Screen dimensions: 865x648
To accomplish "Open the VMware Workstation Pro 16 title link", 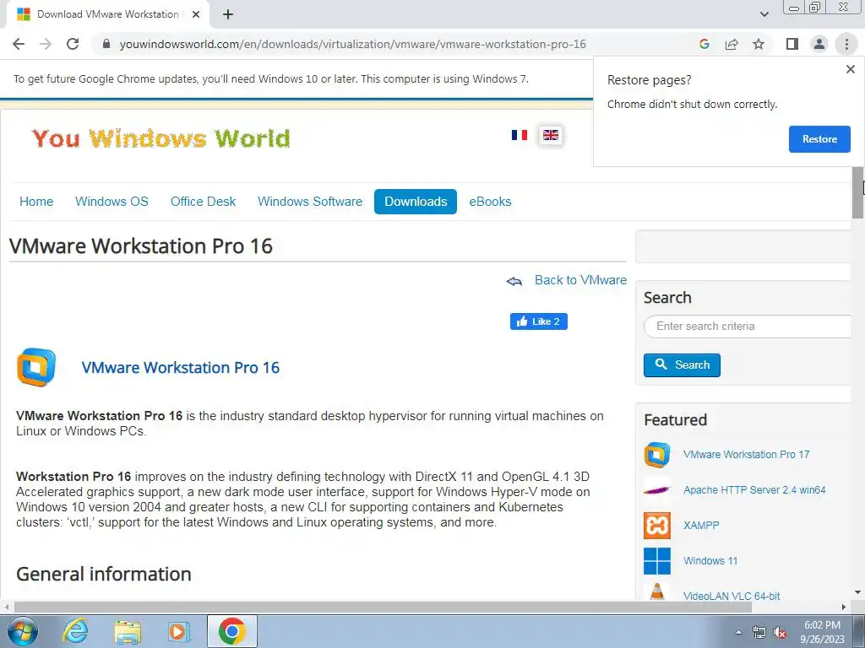I will pos(181,368).
